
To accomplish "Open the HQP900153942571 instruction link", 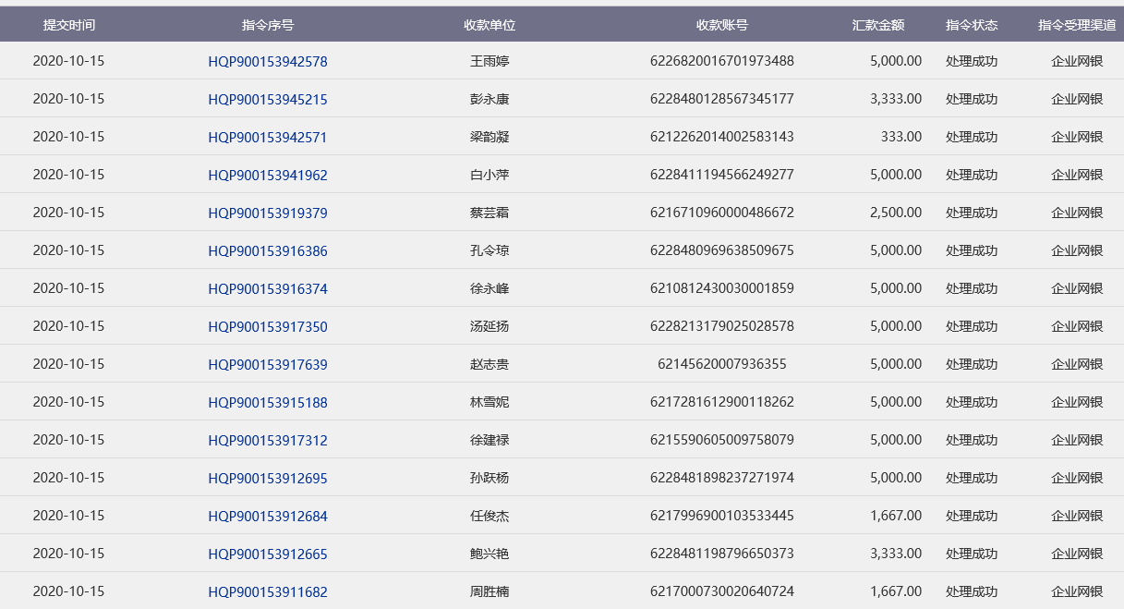I will [268, 138].
